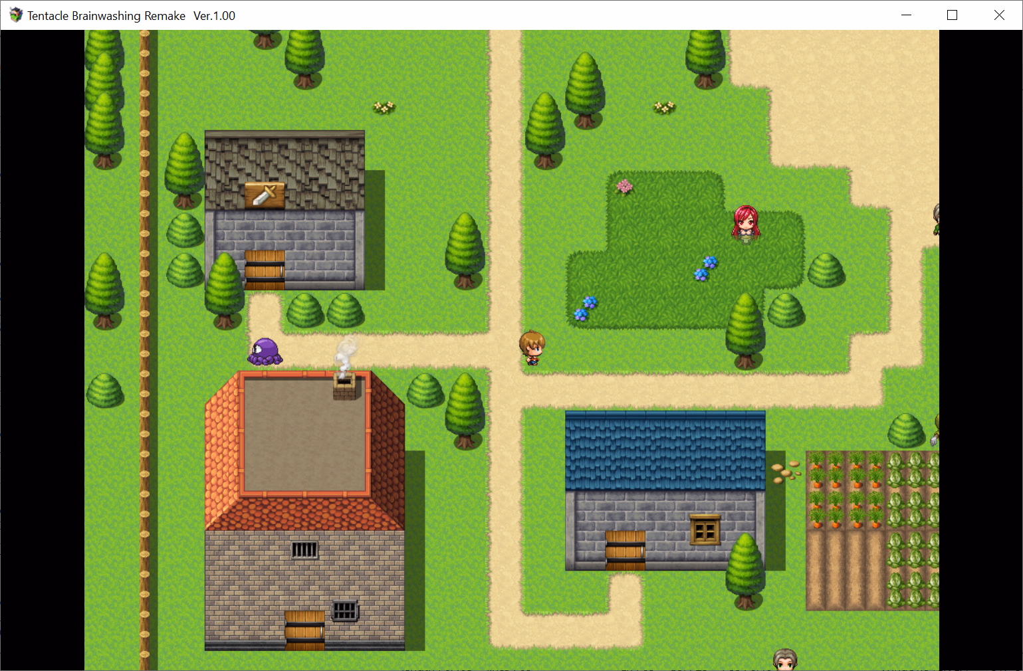Click the window on blue-roof house
Screen dimensions: 1023x671
pyautogui.click(x=705, y=530)
